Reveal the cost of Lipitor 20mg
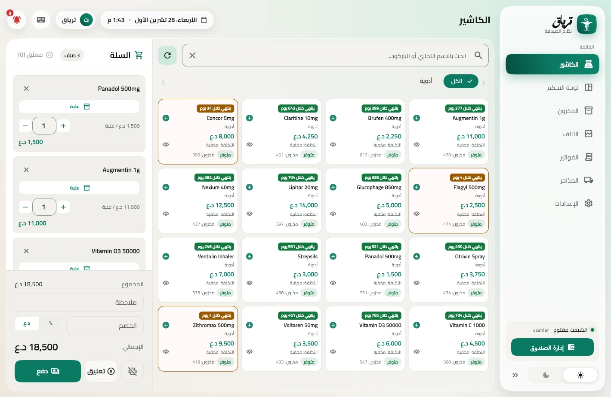This screenshot has width=611, height=397. pos(250,214)
